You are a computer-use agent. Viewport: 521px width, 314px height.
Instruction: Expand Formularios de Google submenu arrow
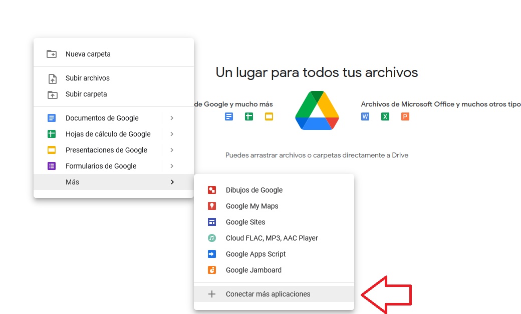coord(172,166)
